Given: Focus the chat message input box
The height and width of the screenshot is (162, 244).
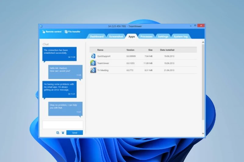Looking at the screenshot, I should (63, 125).
